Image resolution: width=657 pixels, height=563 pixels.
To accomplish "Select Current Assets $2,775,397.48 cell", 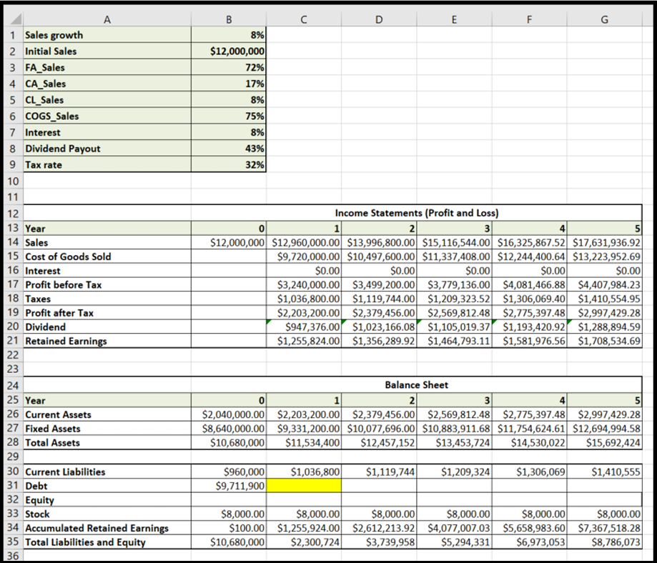I will point(529,414).
